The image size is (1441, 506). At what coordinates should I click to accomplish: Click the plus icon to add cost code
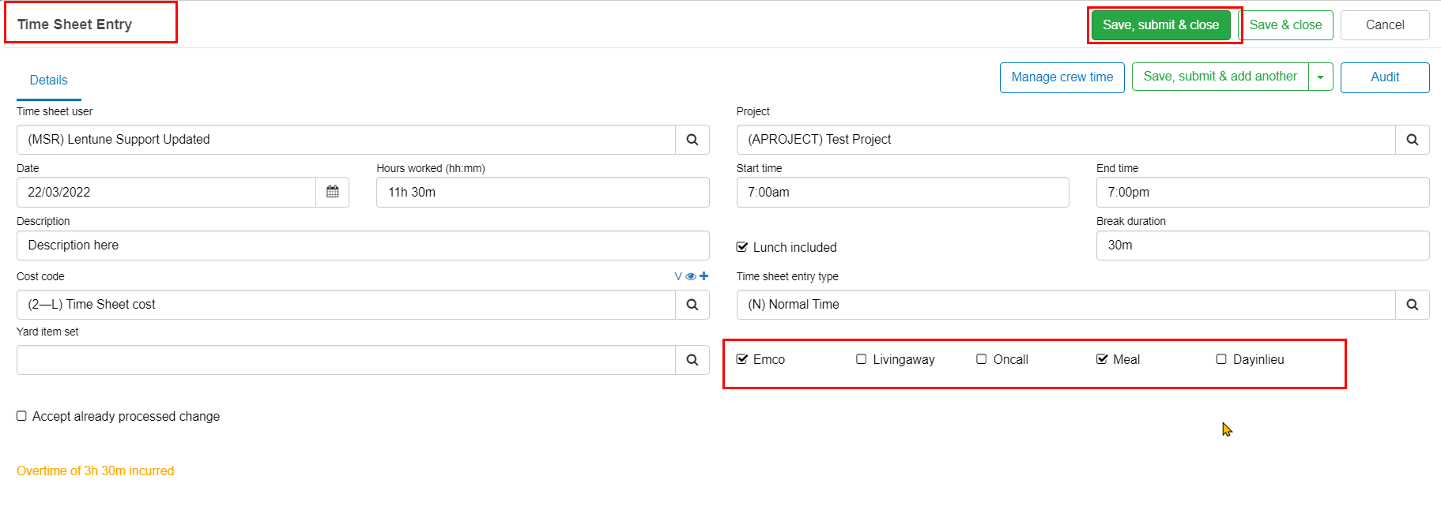pyautogui.click(x=704, y=276)
